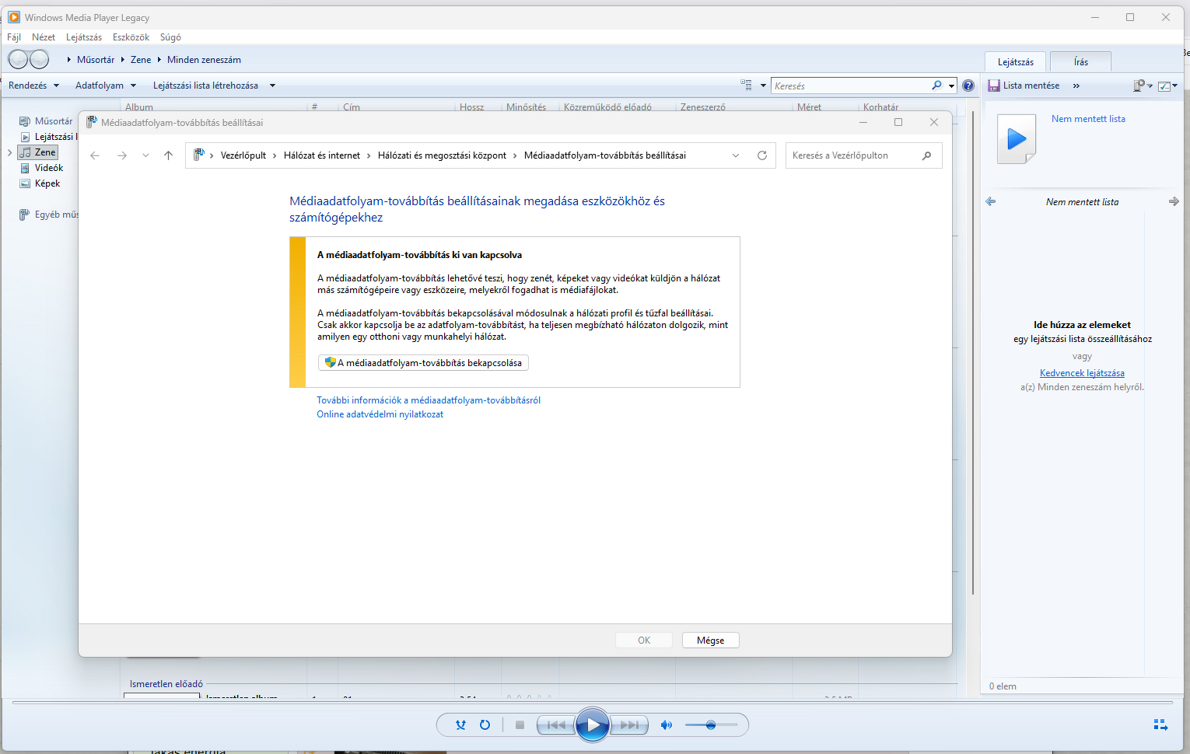This screenshot has height=754, width=1190.
Task: Open the list options checkmark icon
Action: click(x=1167, y=86)
